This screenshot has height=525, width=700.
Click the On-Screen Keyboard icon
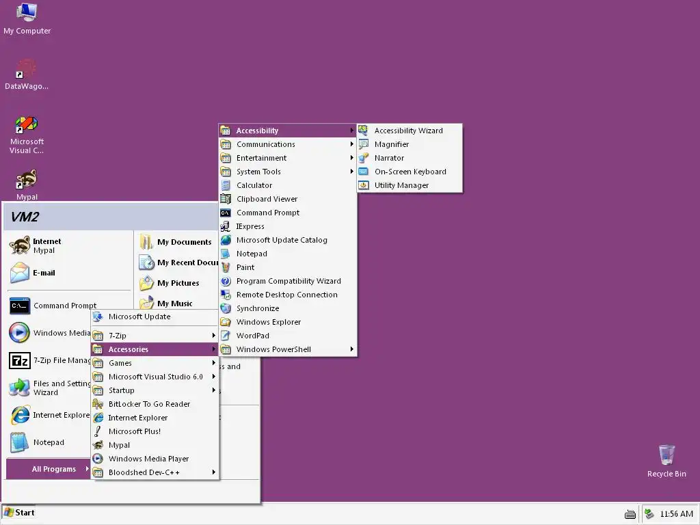tap(364, 172)
